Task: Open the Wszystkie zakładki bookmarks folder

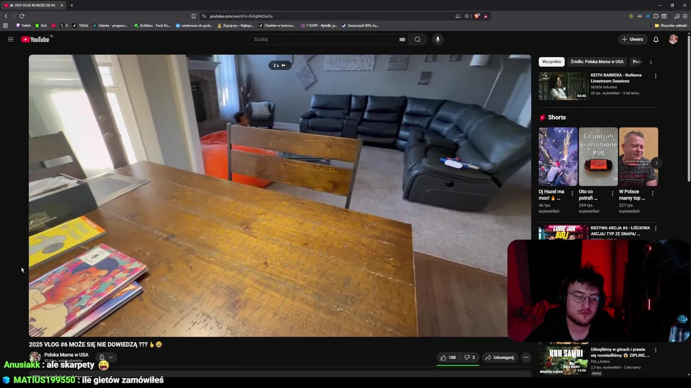Action: pos(671,25)
